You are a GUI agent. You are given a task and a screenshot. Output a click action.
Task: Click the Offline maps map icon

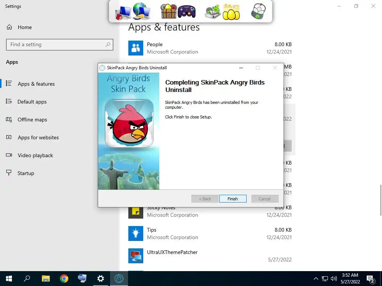tap(9, 120)
